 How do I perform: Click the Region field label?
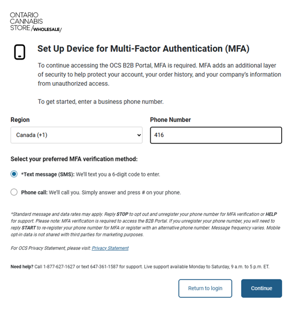[20, 120]
